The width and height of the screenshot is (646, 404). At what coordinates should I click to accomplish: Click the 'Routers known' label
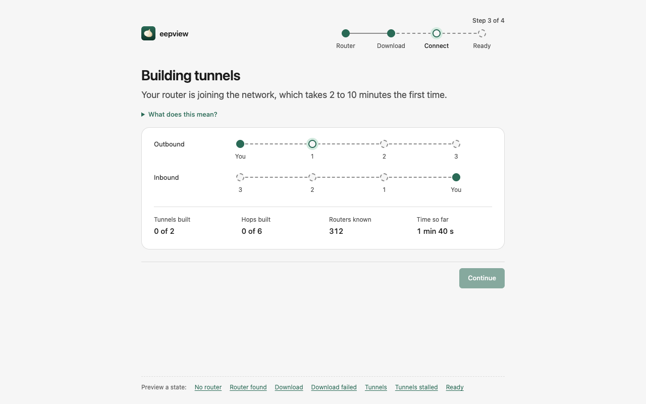click(x=350, y=220)
